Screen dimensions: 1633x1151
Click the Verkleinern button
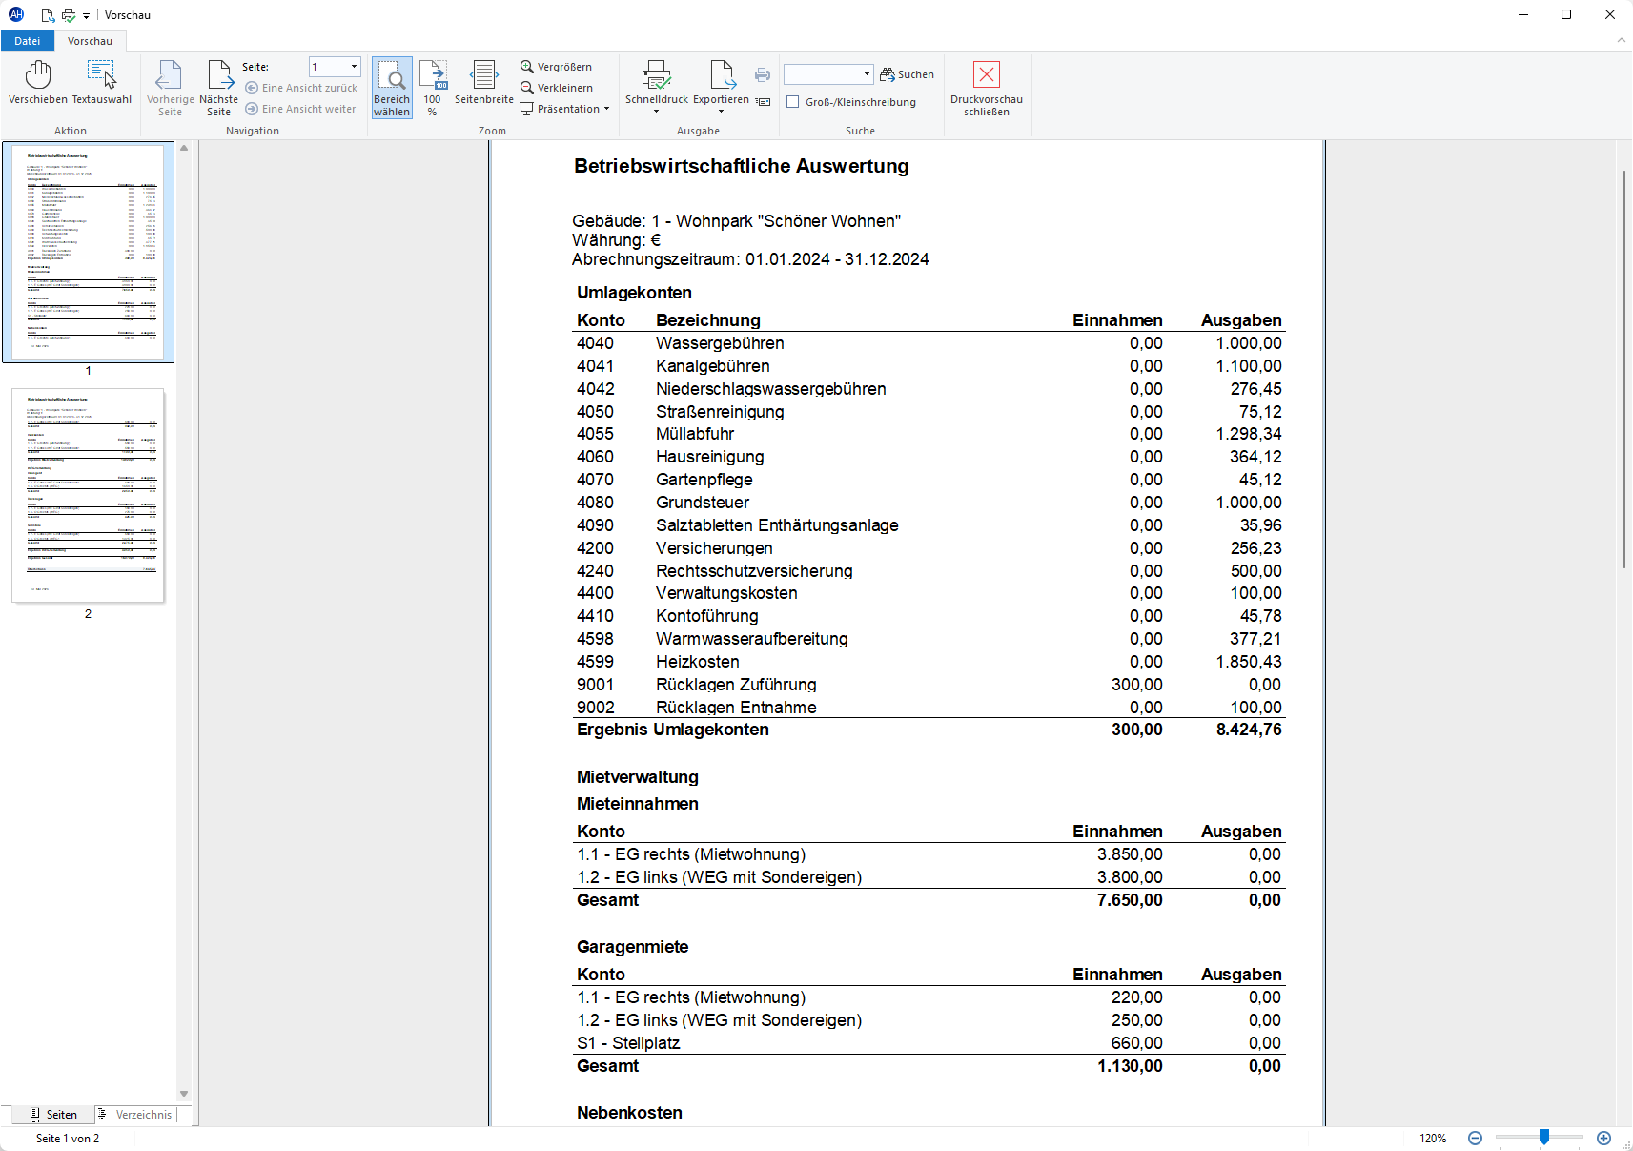coord(557,88)
